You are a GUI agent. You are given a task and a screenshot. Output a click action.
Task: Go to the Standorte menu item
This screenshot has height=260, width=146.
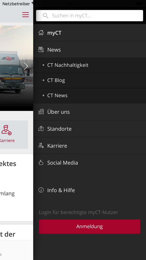[x=90, y=129]
